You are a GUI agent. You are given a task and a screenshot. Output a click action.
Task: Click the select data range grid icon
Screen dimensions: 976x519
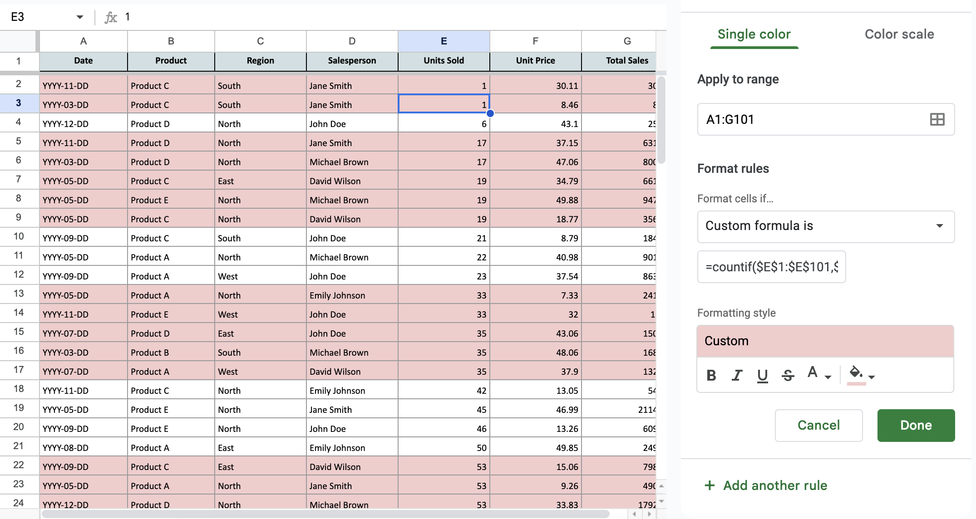937,119
